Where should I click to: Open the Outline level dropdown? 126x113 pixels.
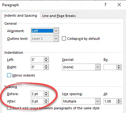56,39
